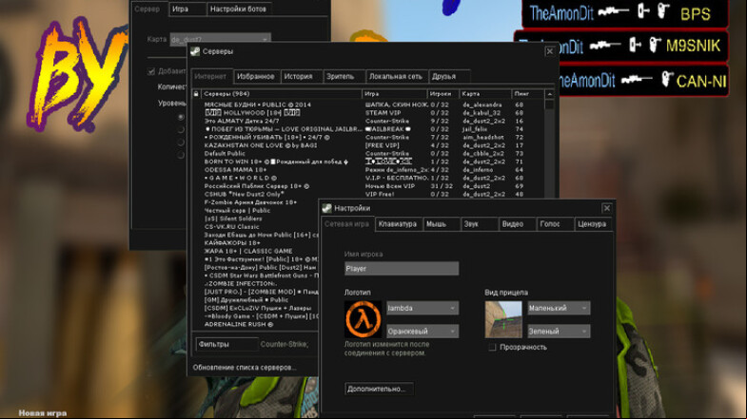Image resolution: width=747 pixels, height=419 pixels.
Task: Click the Новая игра menu link
Action: (43, 412)
